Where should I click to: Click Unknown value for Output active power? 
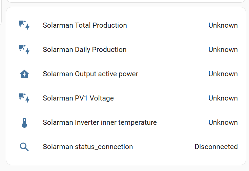coord(223,74)
